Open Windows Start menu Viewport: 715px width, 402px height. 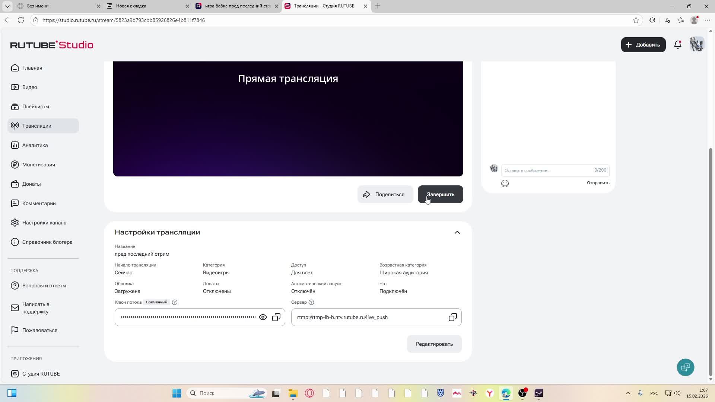(x=177, y=393)
